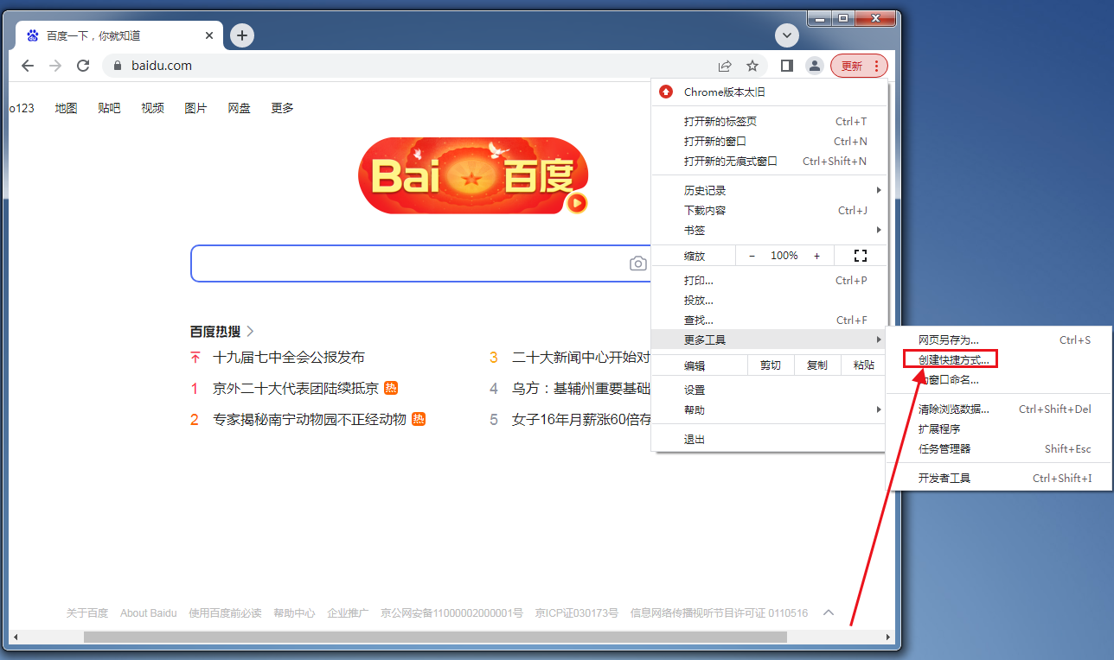Click the share page icon in address bar
The height and width of the screenshot is (660, 1114).
725,66
